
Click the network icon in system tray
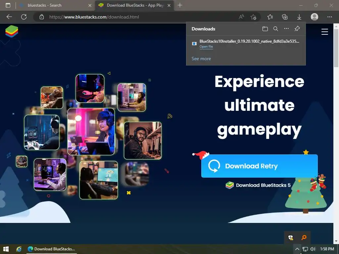point(305,249)
